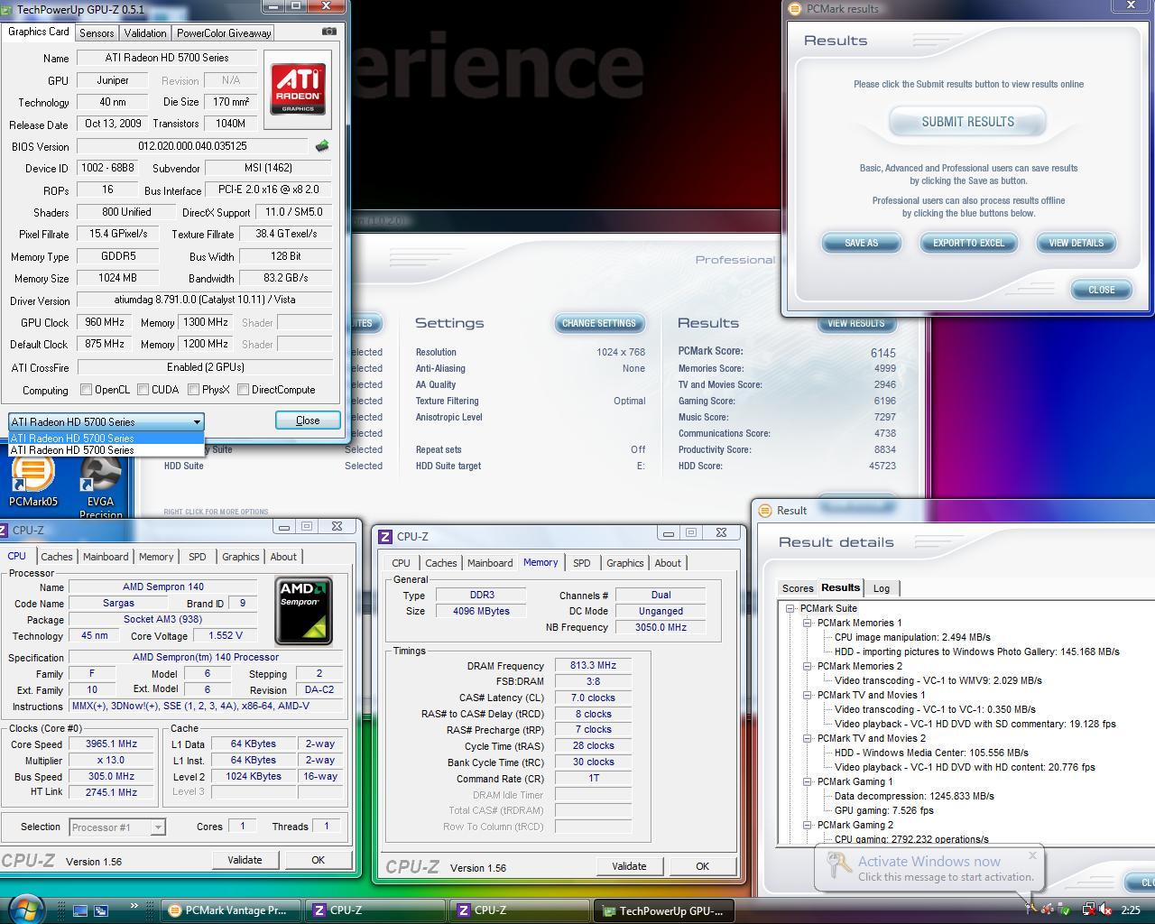Click VIEW RESULTS button in PCMark Vantage
Image resolution: width=1155 pixels, height=924 pixels.
(856, 323)
